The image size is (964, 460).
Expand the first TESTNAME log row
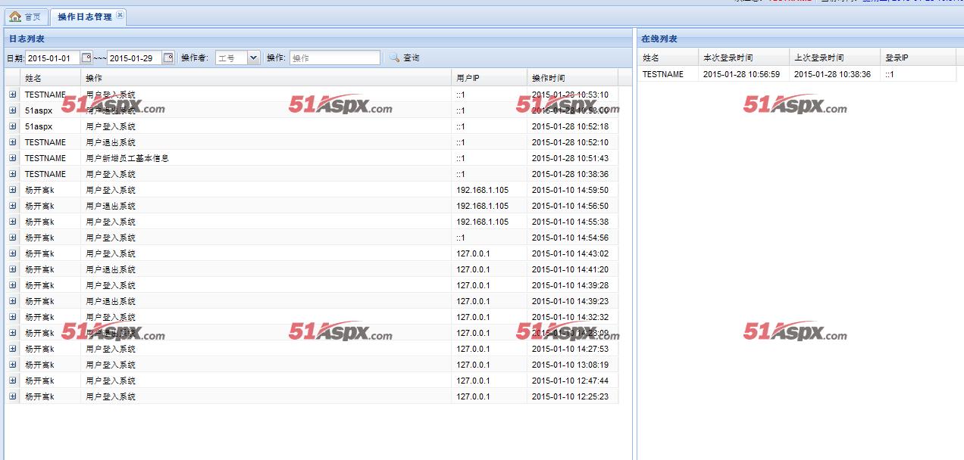(x=13, y=95)
